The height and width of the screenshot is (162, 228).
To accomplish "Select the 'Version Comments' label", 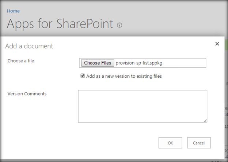I will (27, 94).
